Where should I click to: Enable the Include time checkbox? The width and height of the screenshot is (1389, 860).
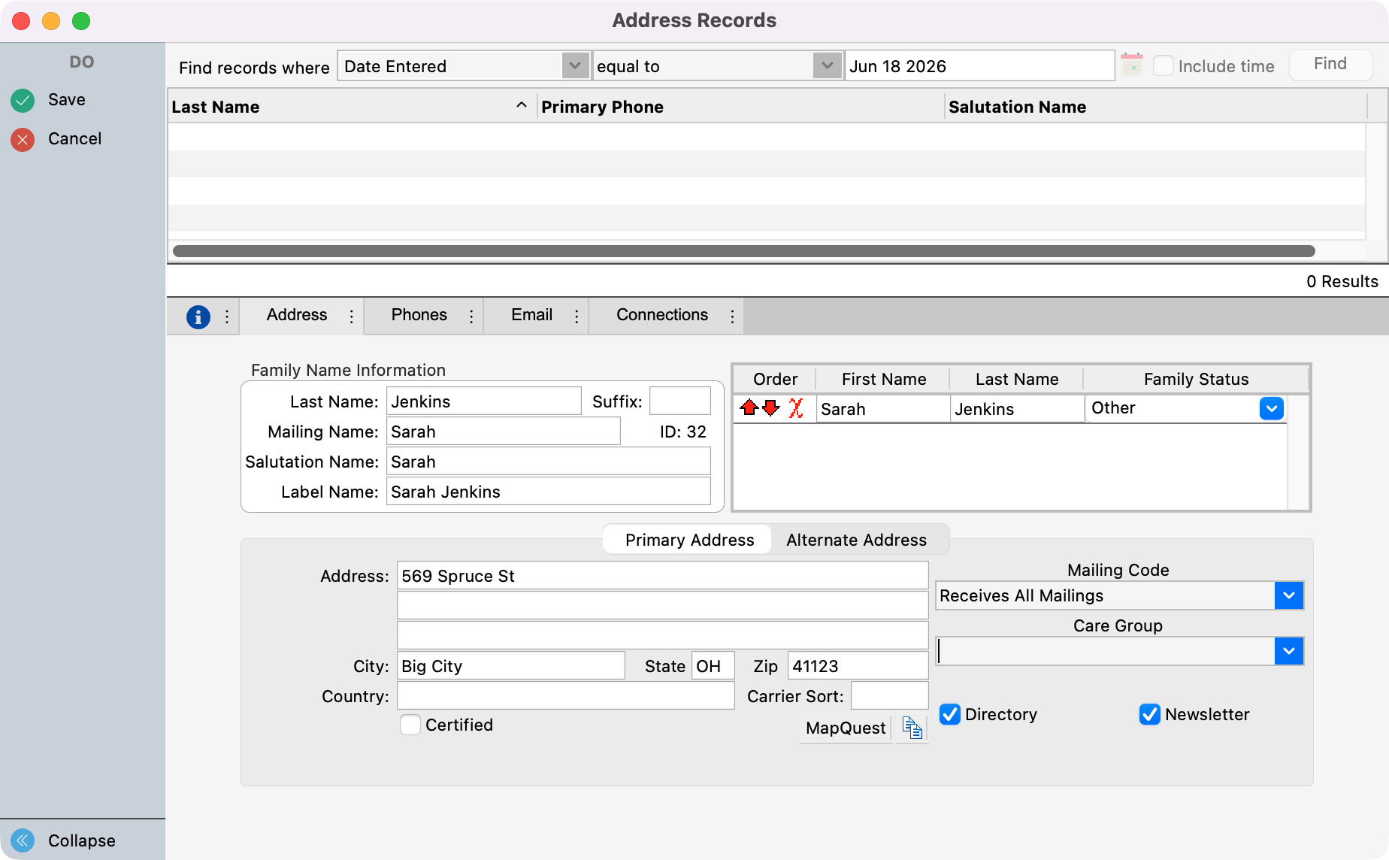[1163, 65]
